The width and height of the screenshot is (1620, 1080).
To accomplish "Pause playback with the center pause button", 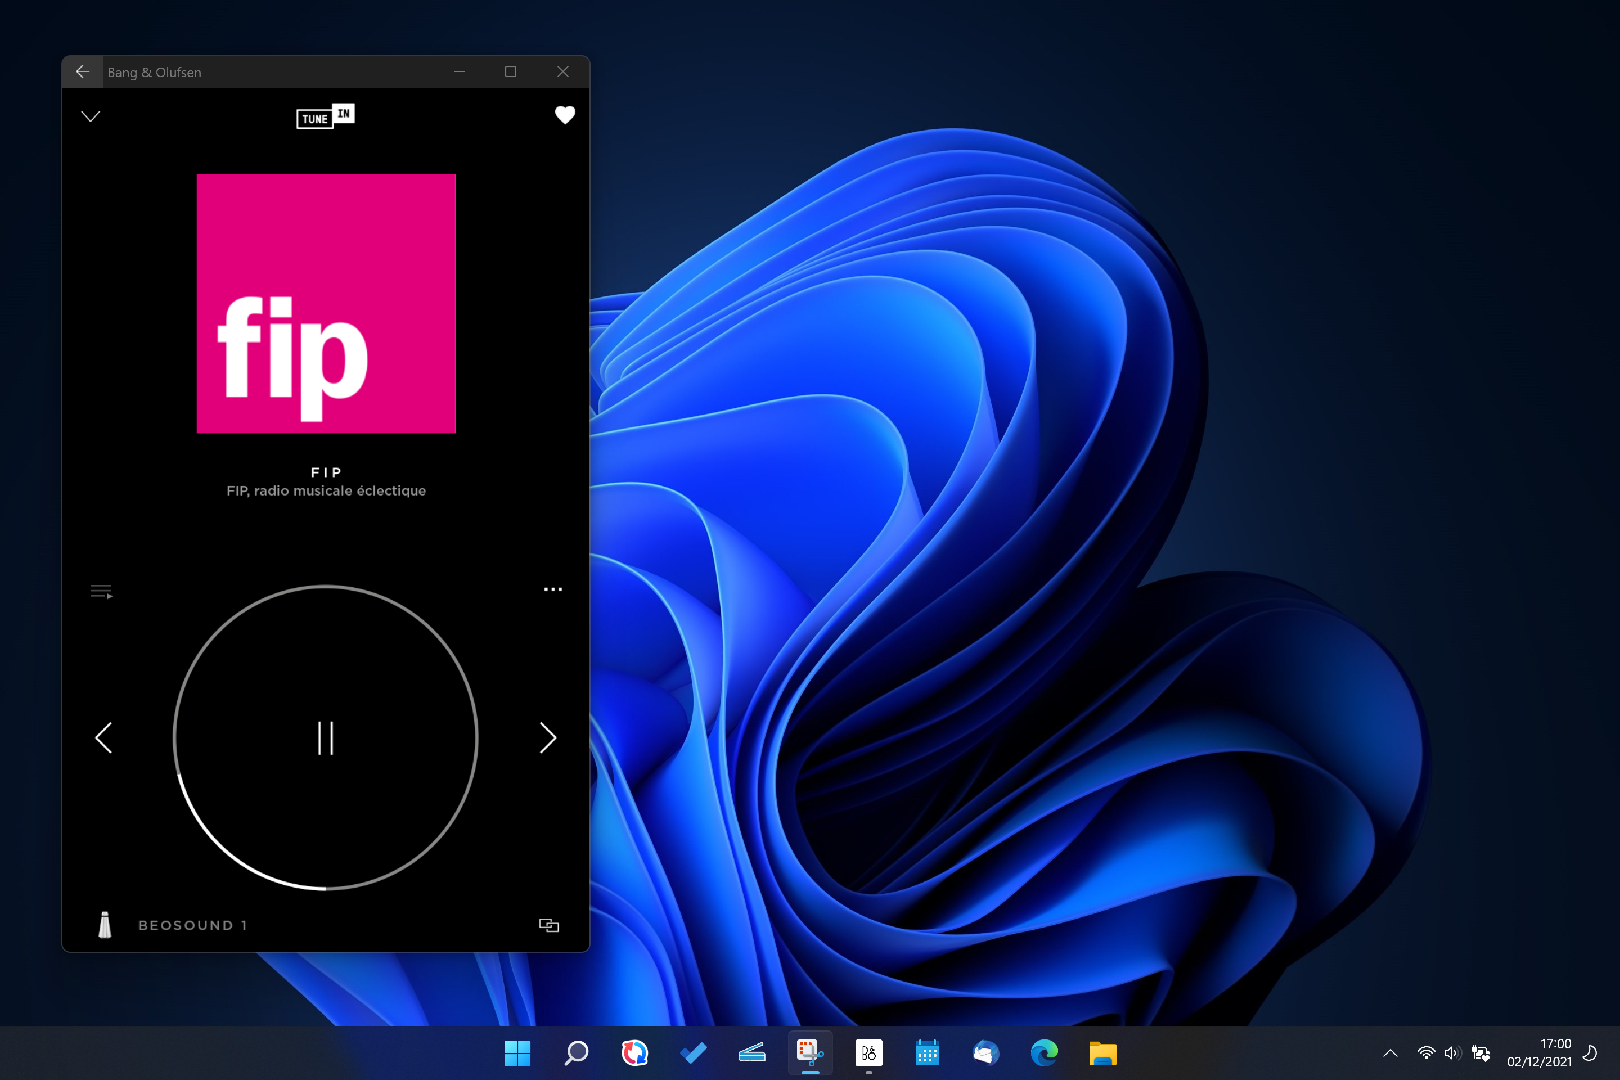I will pyautogui.click(x=325, y=737).
